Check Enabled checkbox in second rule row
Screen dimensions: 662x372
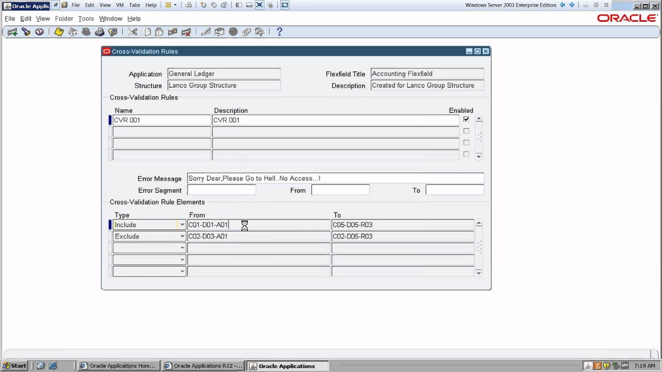(466, 131)
